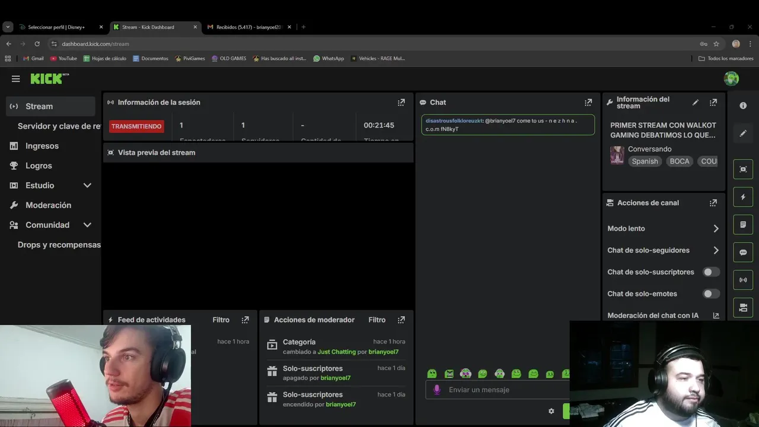The image size is (759, 427).
Task: Click the purple microphone icon in chat input
Action: click(437, 390)
